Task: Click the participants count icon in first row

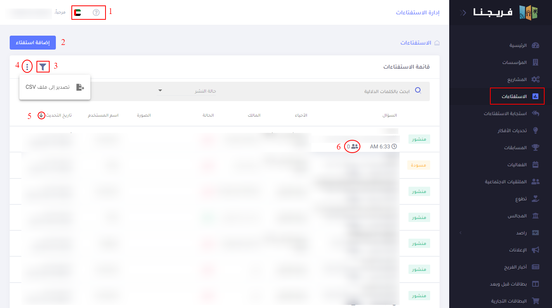Action: coord(355,146)
